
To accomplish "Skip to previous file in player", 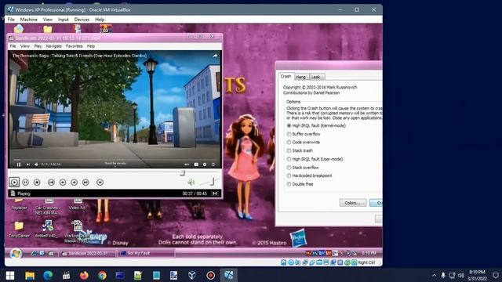I will point(51,183).
